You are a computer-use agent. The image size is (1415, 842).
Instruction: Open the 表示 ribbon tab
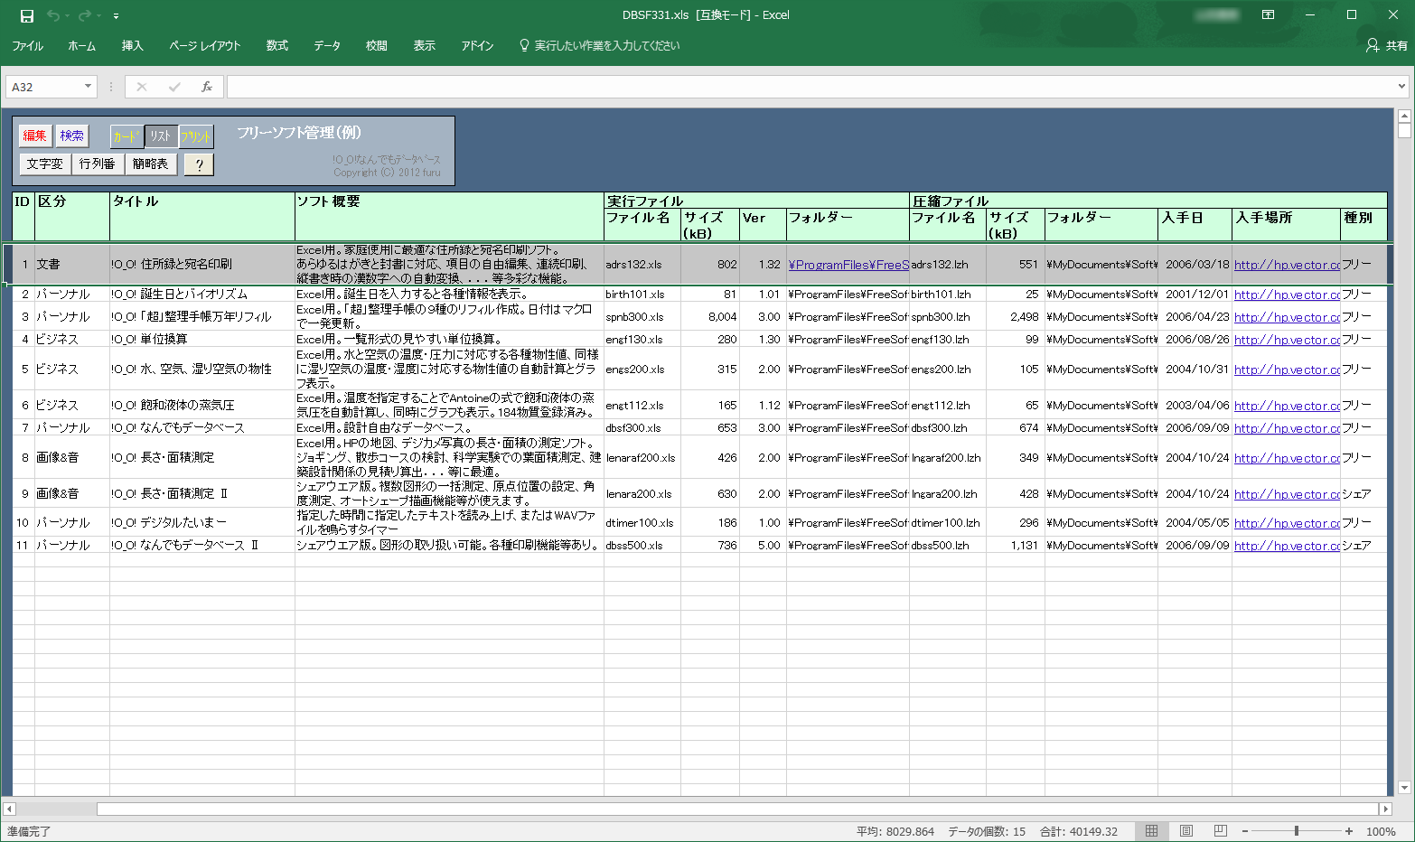pos(425,45)
